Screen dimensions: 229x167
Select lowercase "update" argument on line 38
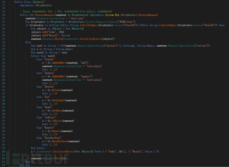pyautogui.click(x=86, y=76)
